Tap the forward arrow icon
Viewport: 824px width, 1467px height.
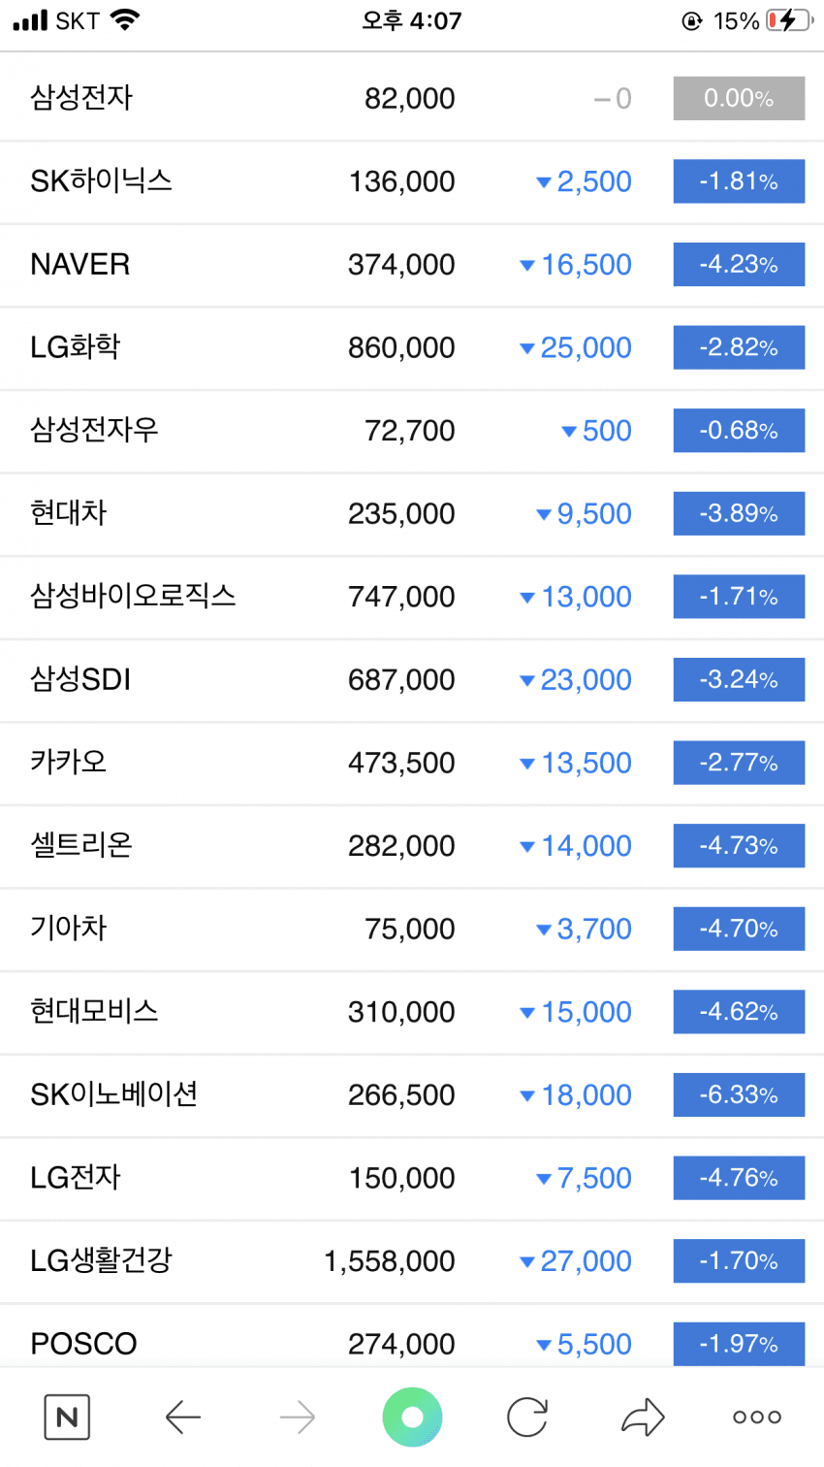pyautogui.click(x=298, y=1418)
